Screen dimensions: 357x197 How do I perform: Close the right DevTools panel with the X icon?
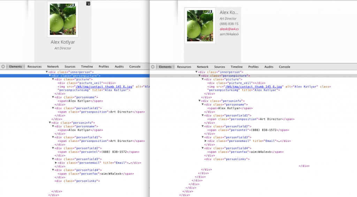coord(153,67)
